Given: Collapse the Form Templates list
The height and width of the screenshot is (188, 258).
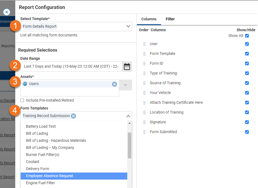Looking at the screenshot, I should click(128, 116).
